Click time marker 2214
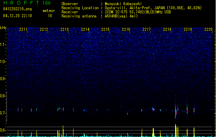216x137 pixels. click(85, 29)
